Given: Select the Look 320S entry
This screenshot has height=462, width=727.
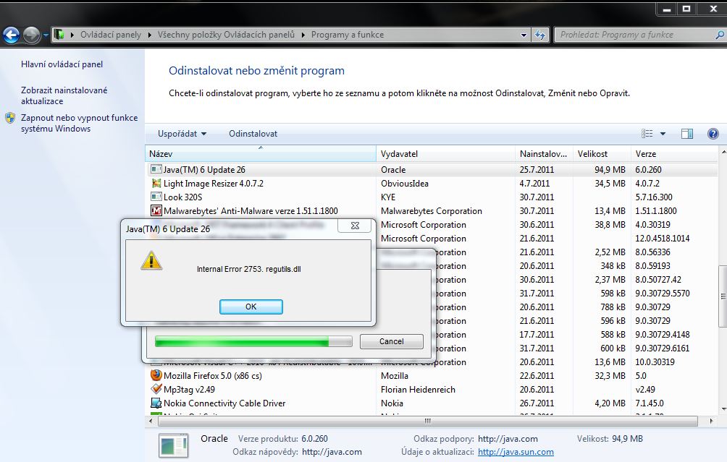Looking at the screenshot, I should tap(182, 197).
